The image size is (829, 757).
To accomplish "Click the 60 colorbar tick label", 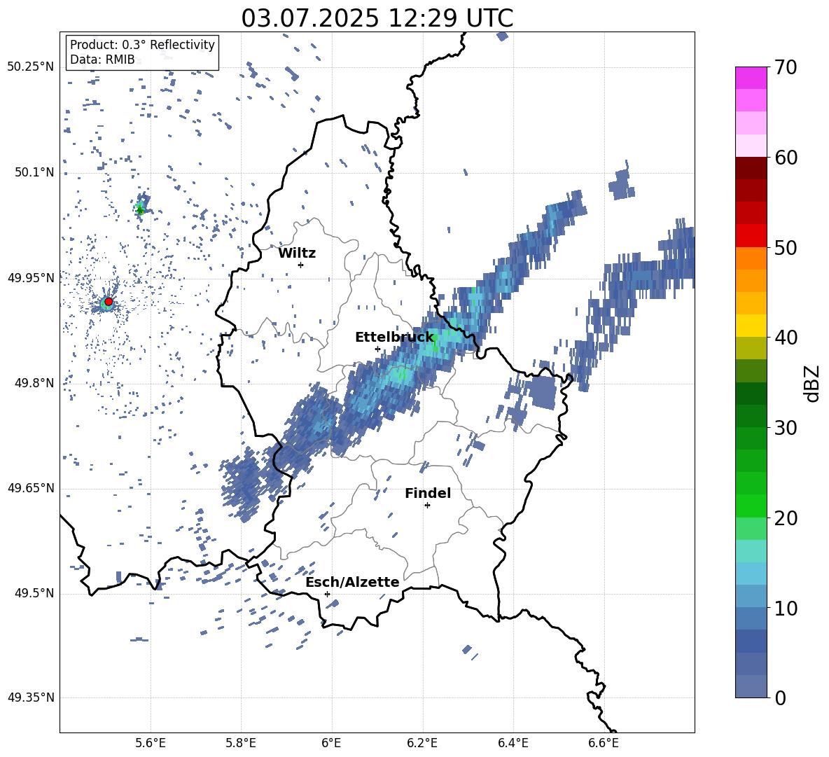I will (786, 158).
